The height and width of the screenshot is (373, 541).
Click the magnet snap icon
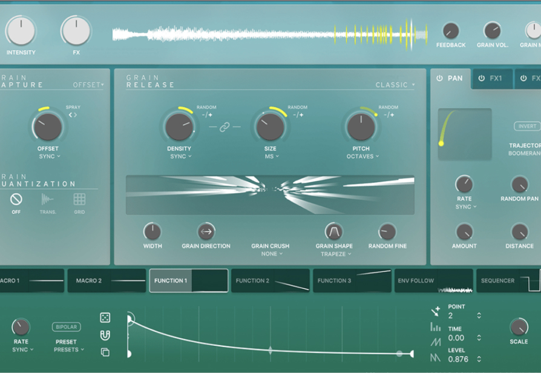105,335
